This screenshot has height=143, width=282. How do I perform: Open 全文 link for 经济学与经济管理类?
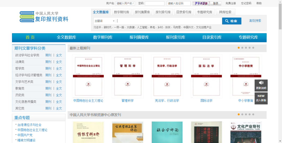pos(59,75)
